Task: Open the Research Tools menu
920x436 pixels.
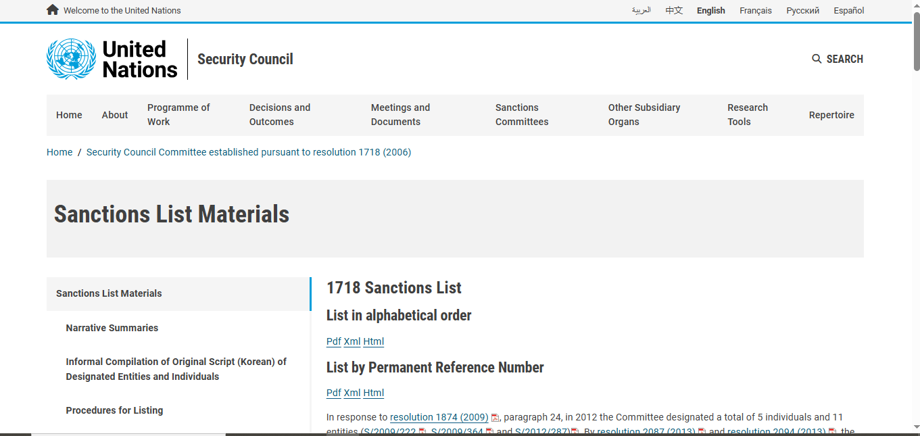Action: point(747,115)
